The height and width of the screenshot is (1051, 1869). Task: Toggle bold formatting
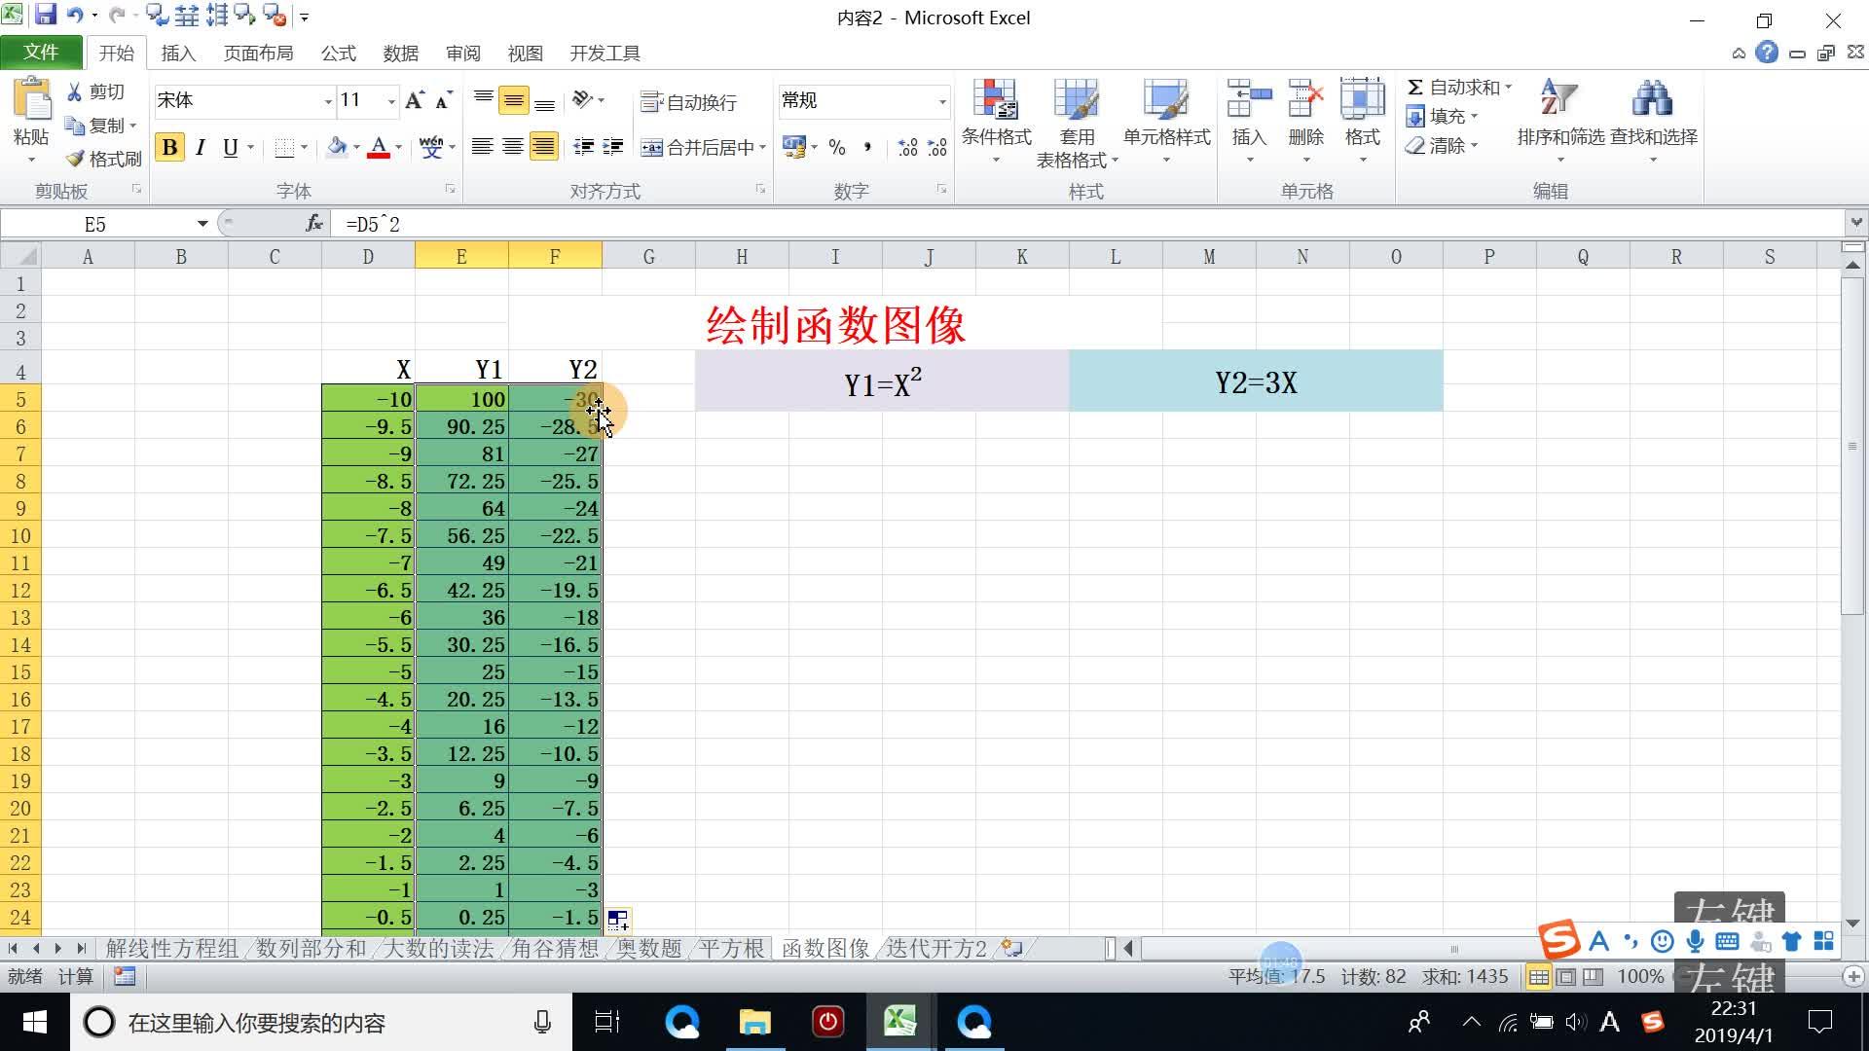pyautogui.click(x=169, y=147)
